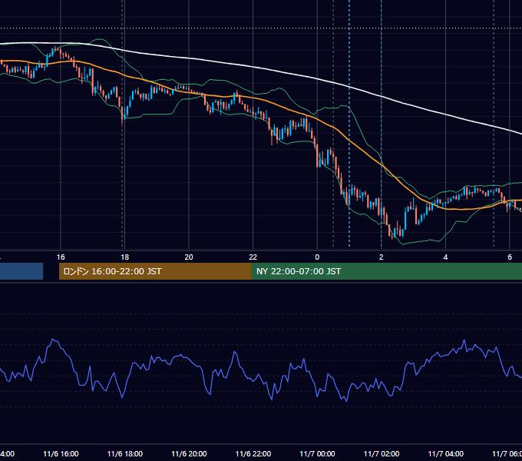The image size is (522, 461).
Task: Click the 11/6 16:00 date label
Action: tap(61, 453)
